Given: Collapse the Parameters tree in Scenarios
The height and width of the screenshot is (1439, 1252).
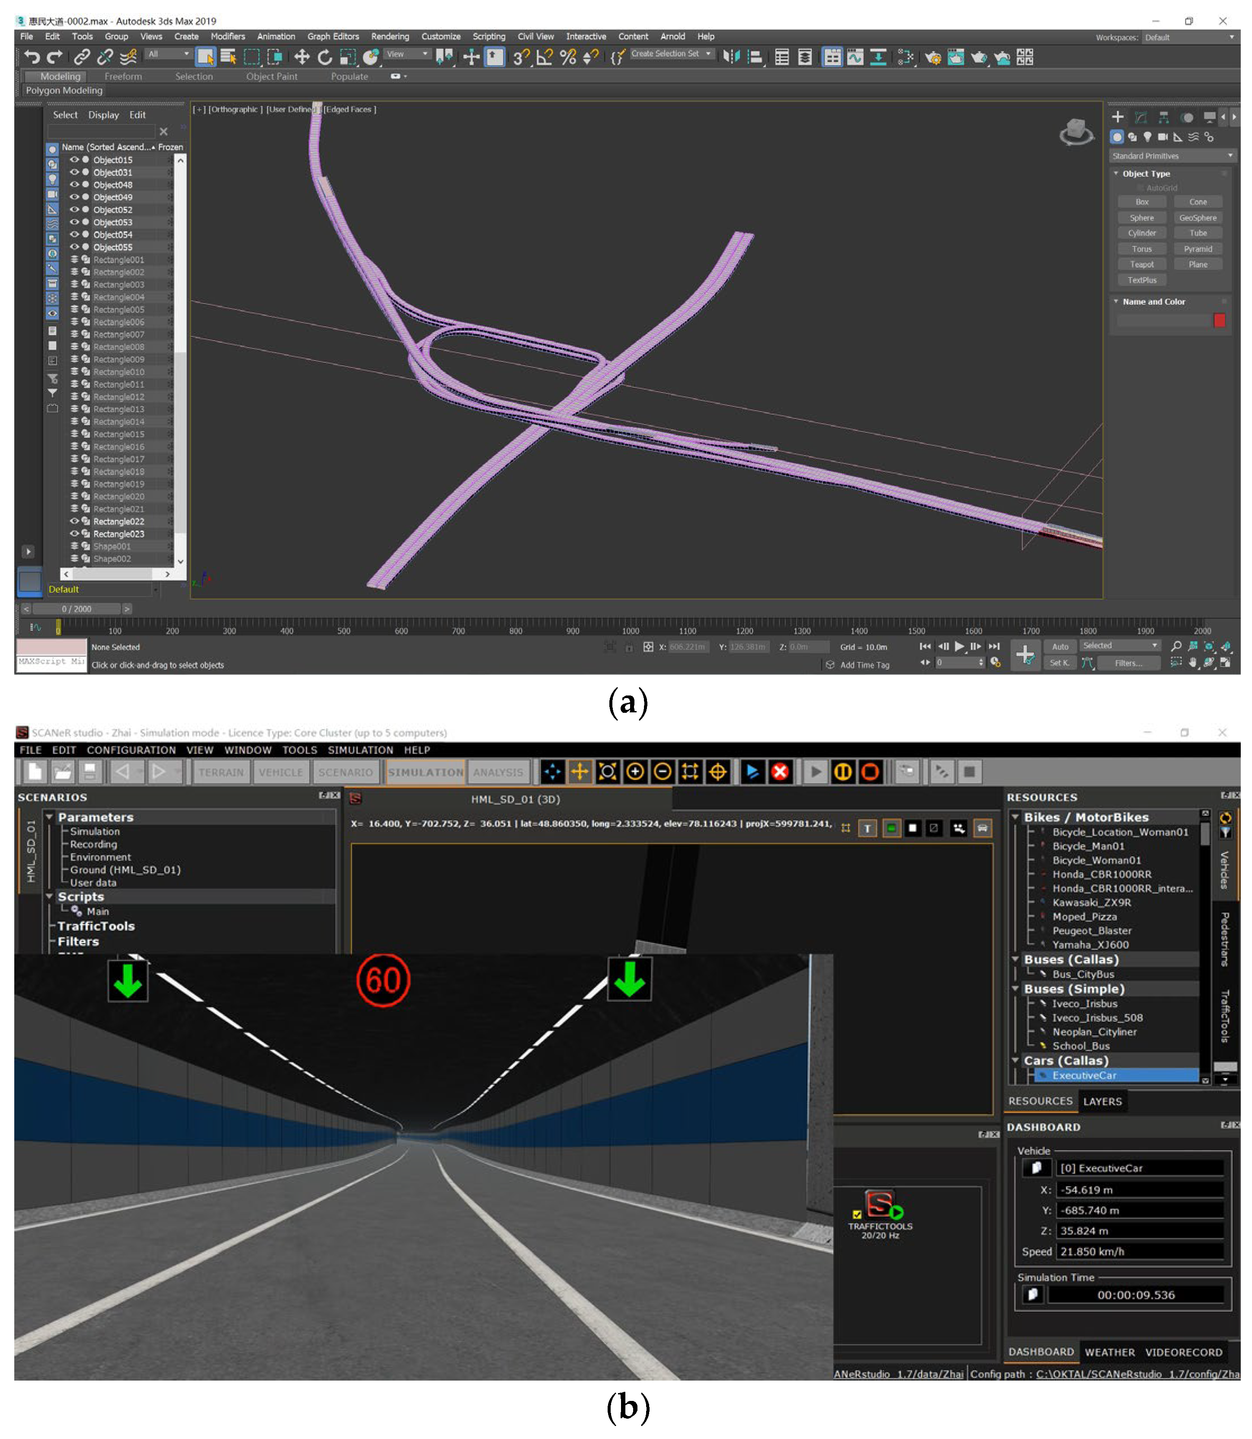Looking at the screenshot, I should click(50, 817).
